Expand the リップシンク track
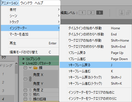The width and height of the screenshot is (132, 102). coord(24,59)
